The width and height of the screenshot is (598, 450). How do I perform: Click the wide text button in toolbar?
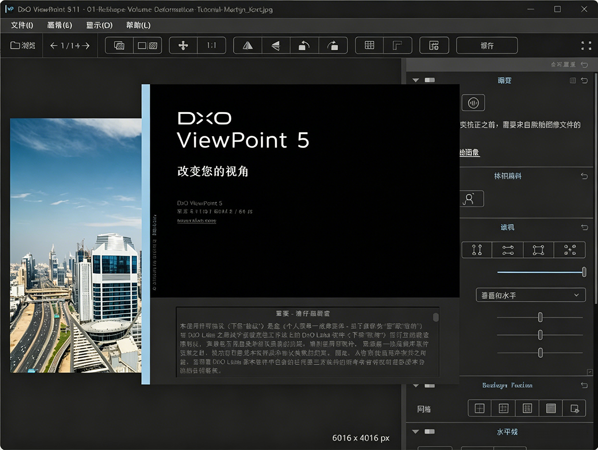pos(487,45)
